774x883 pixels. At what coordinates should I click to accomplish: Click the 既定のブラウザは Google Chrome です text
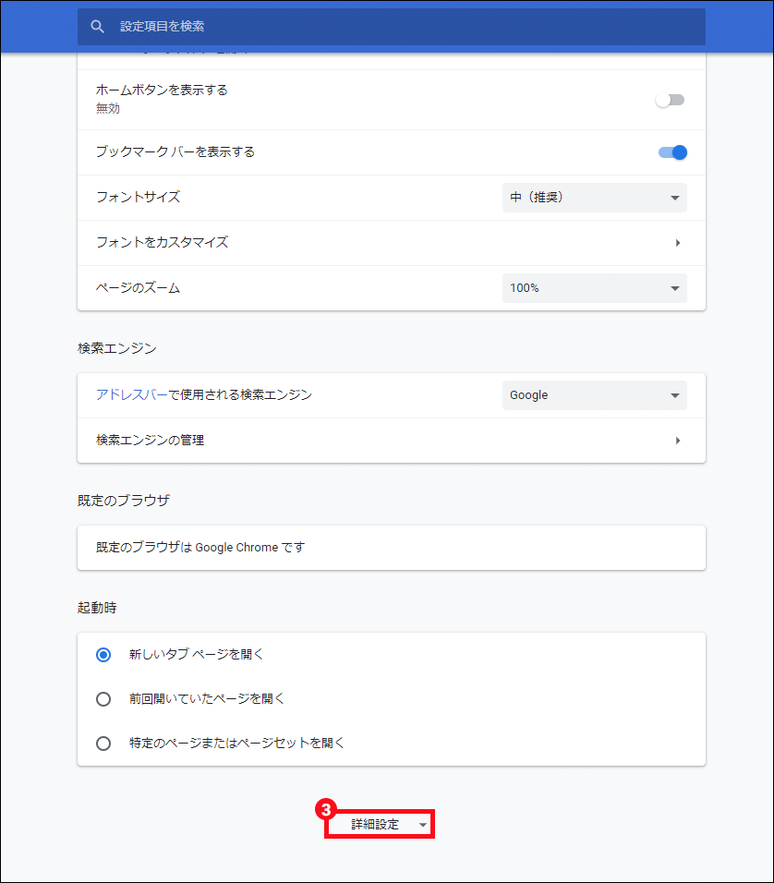point(200,547)
